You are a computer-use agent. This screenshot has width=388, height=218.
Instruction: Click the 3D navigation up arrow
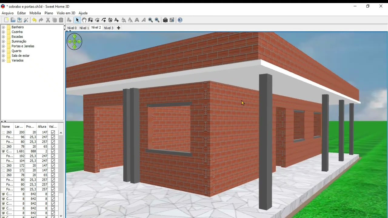click(x=75, y=36)
